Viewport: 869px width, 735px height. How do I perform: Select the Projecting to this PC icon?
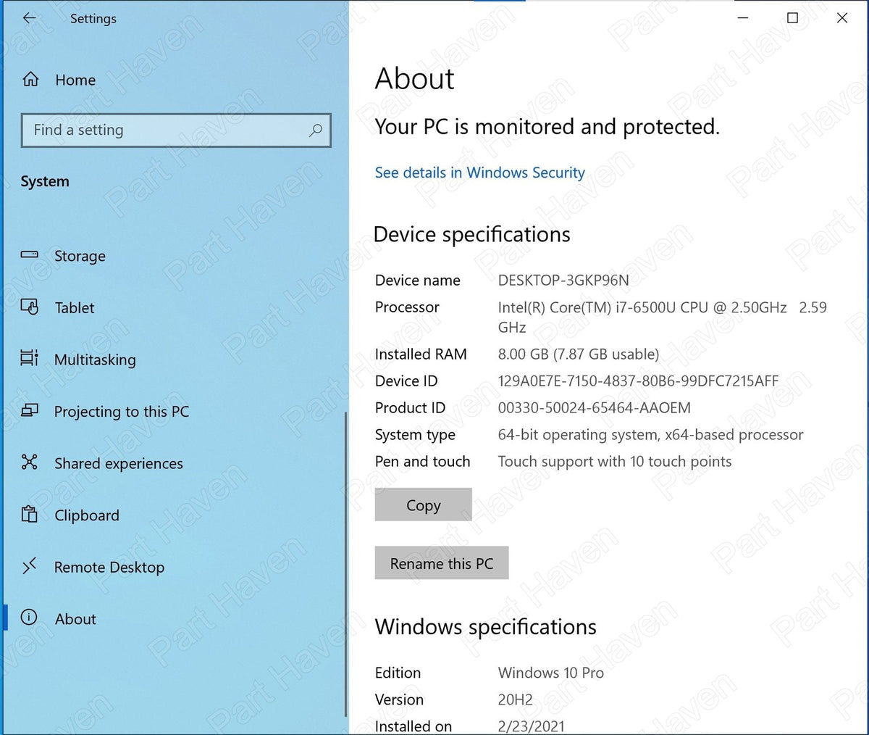[30, 411]
